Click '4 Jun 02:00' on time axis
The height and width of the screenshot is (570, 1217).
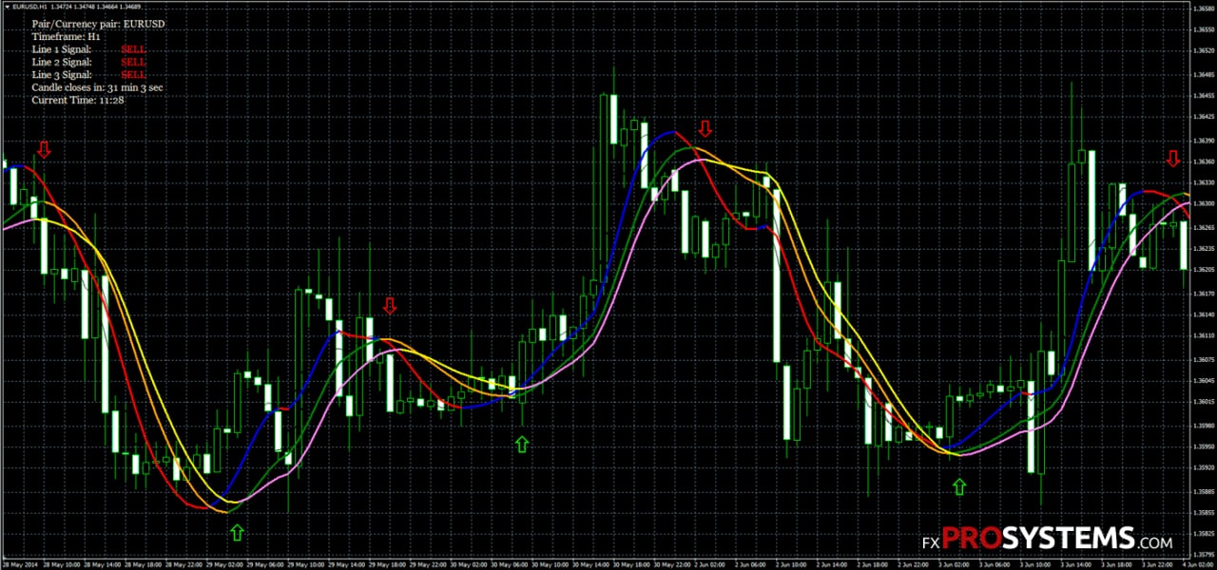click(1196, 565)
